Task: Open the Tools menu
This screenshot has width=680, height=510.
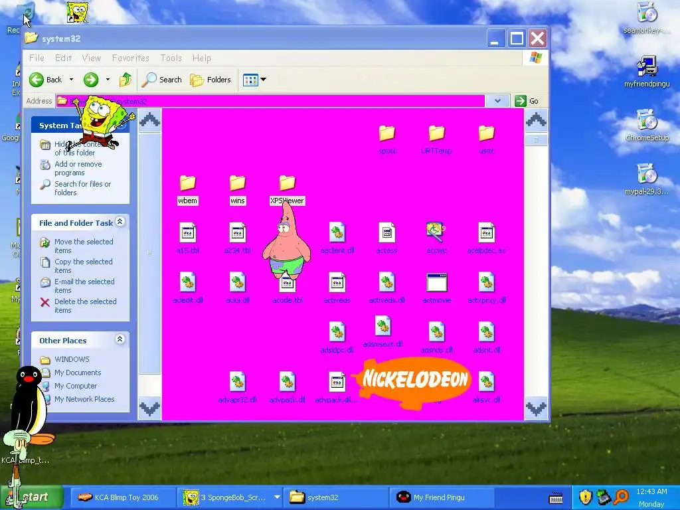Action: (x=171, y=58)
